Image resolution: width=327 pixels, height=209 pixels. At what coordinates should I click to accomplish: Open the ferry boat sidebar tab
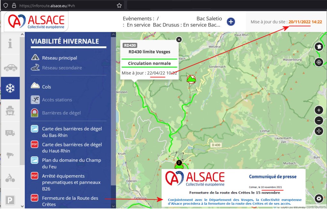tap(10, 111)
